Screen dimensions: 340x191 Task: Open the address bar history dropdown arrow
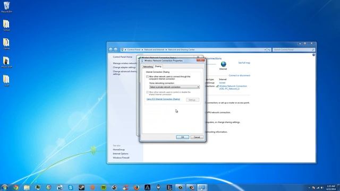pyautogui.click(x=265, y=49)
